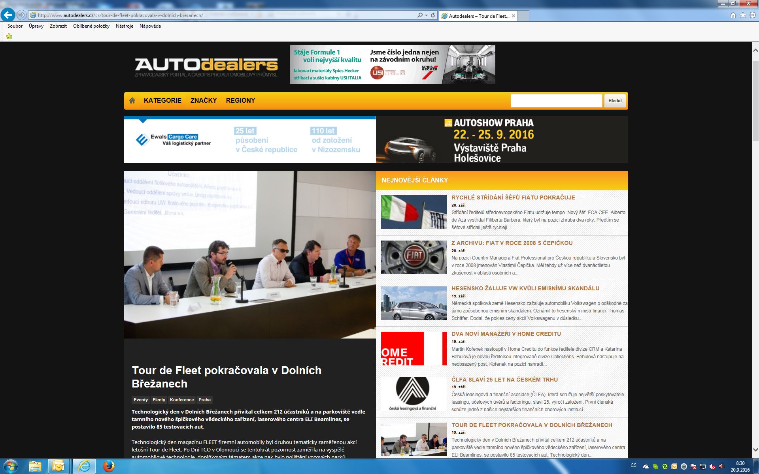Launch Firefox from the taskbar
This screenshot has width=759, height=474.
pos(108,466)
